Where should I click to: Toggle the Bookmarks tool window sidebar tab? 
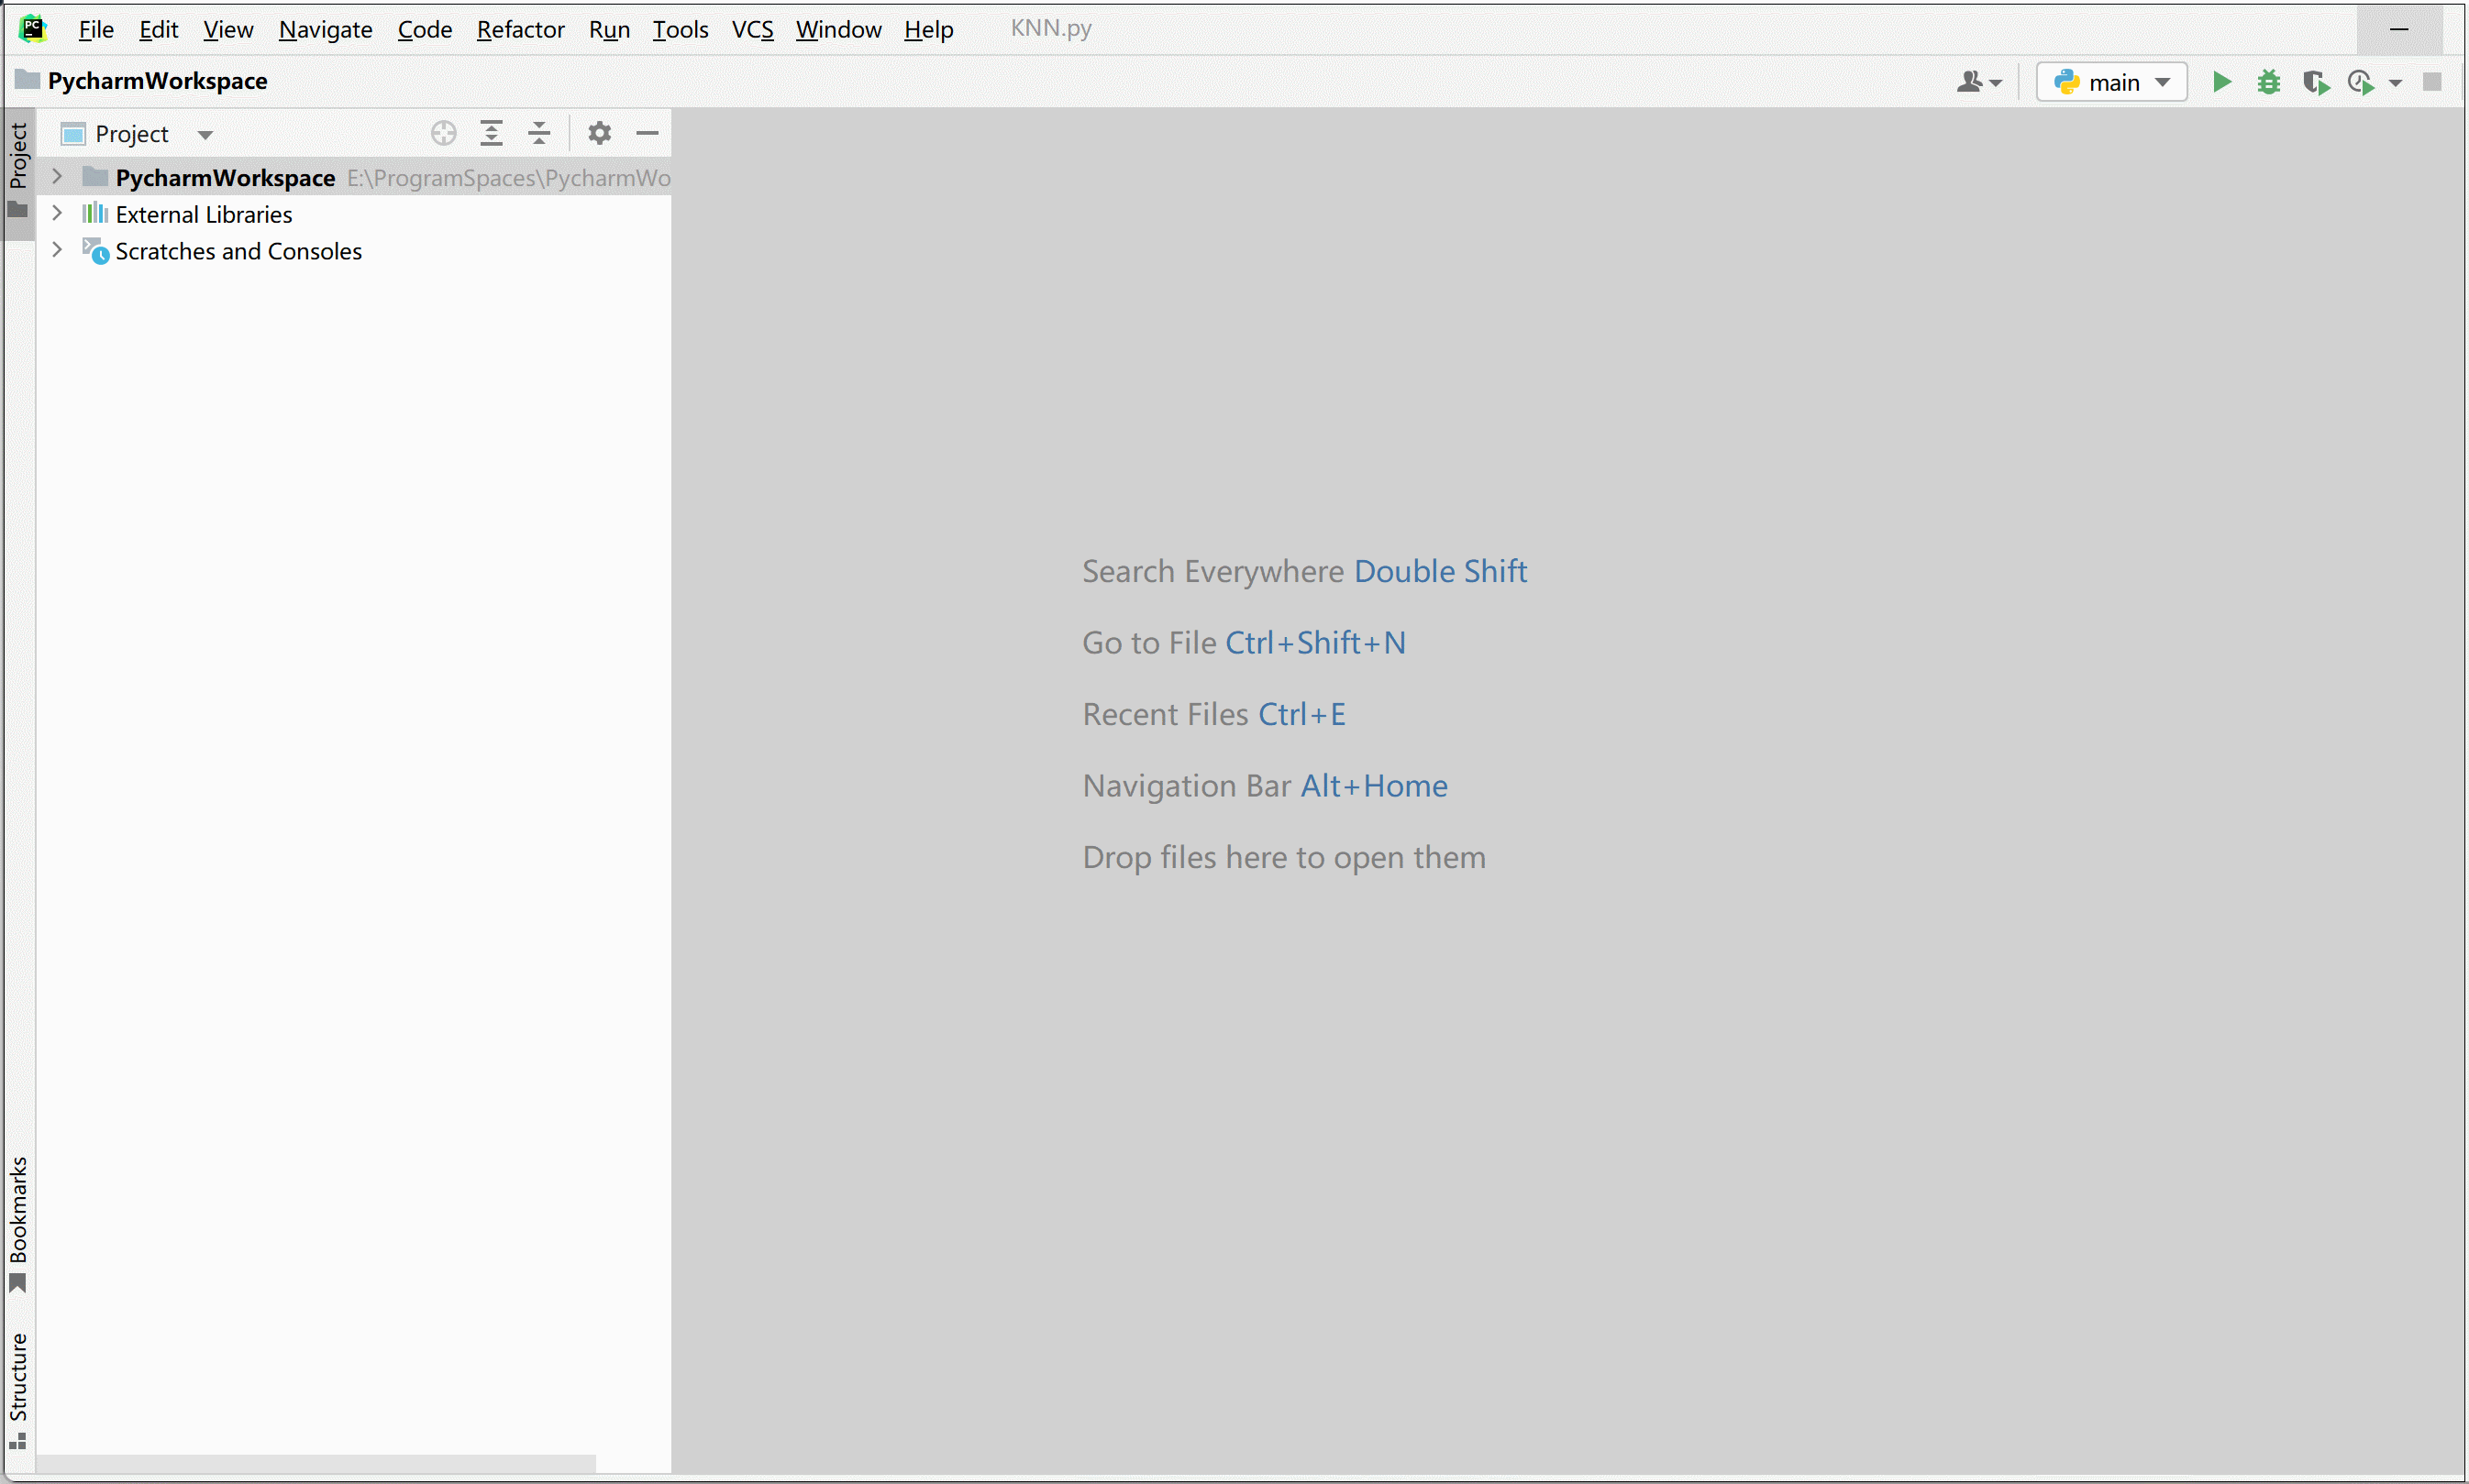(18, 1223)
